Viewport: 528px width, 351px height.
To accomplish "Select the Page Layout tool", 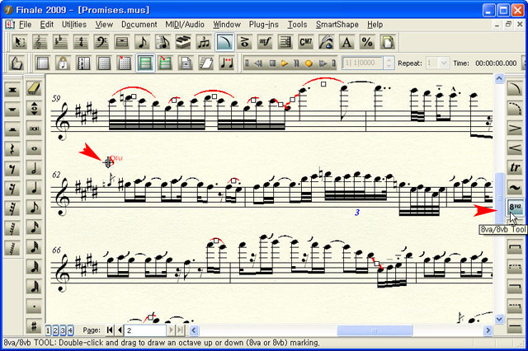I will tap(387, 42).
